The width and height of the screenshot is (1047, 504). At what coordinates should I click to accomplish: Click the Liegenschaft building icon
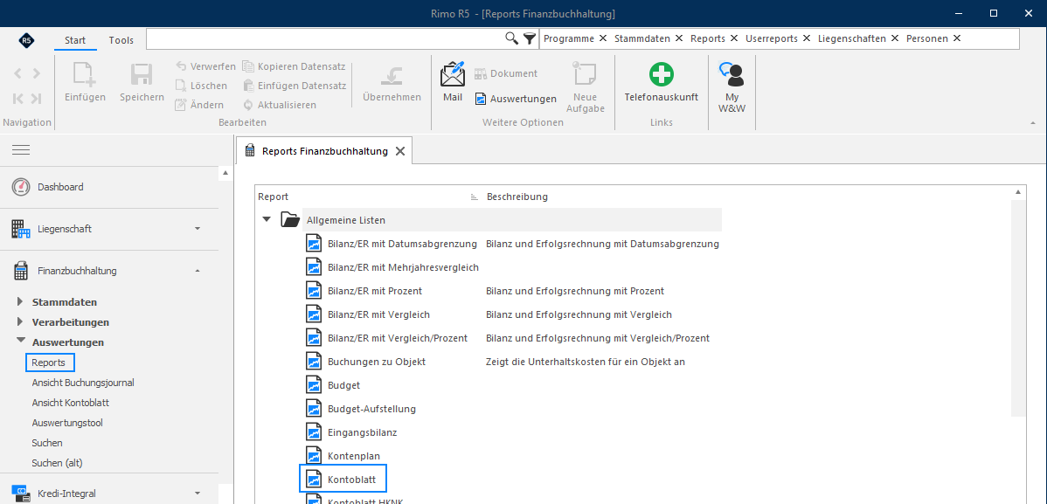click(x=21, y=229)
